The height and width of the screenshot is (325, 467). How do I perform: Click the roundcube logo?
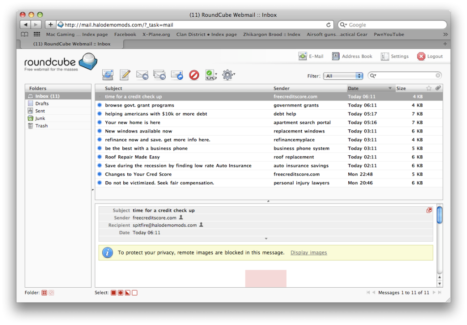tap(61, 62)
